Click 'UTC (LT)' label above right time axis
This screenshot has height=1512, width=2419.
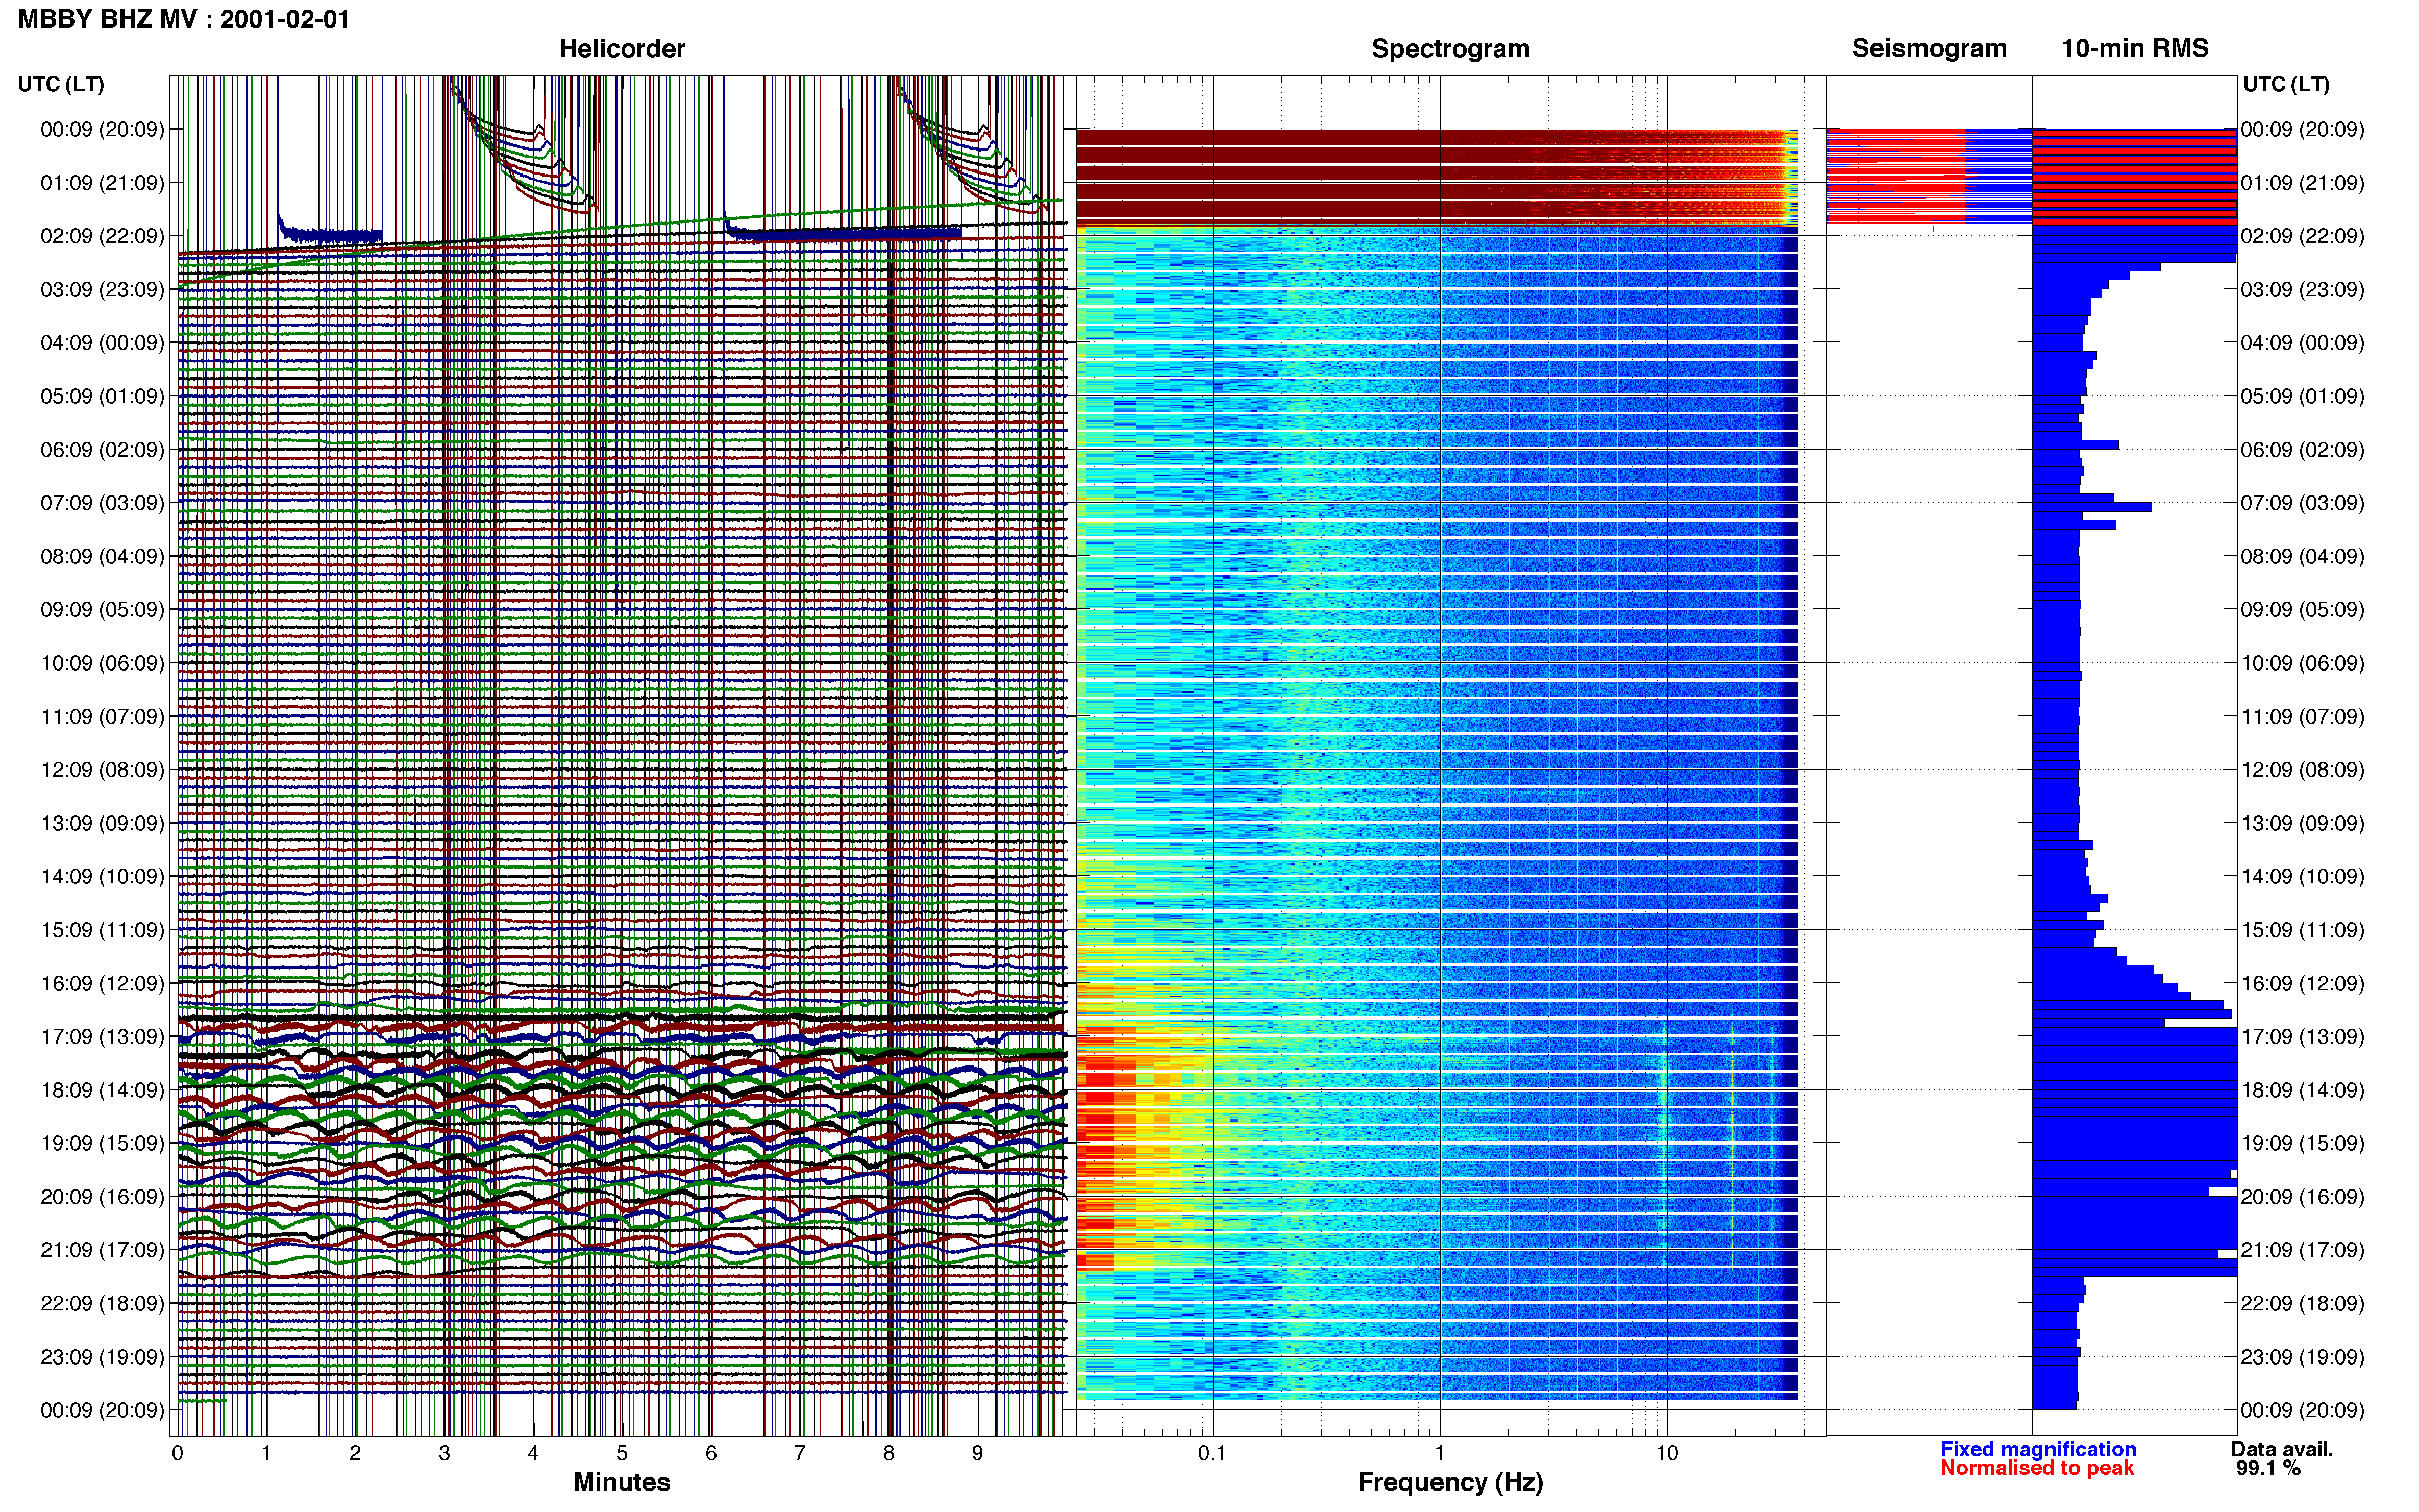[2286, 84]
